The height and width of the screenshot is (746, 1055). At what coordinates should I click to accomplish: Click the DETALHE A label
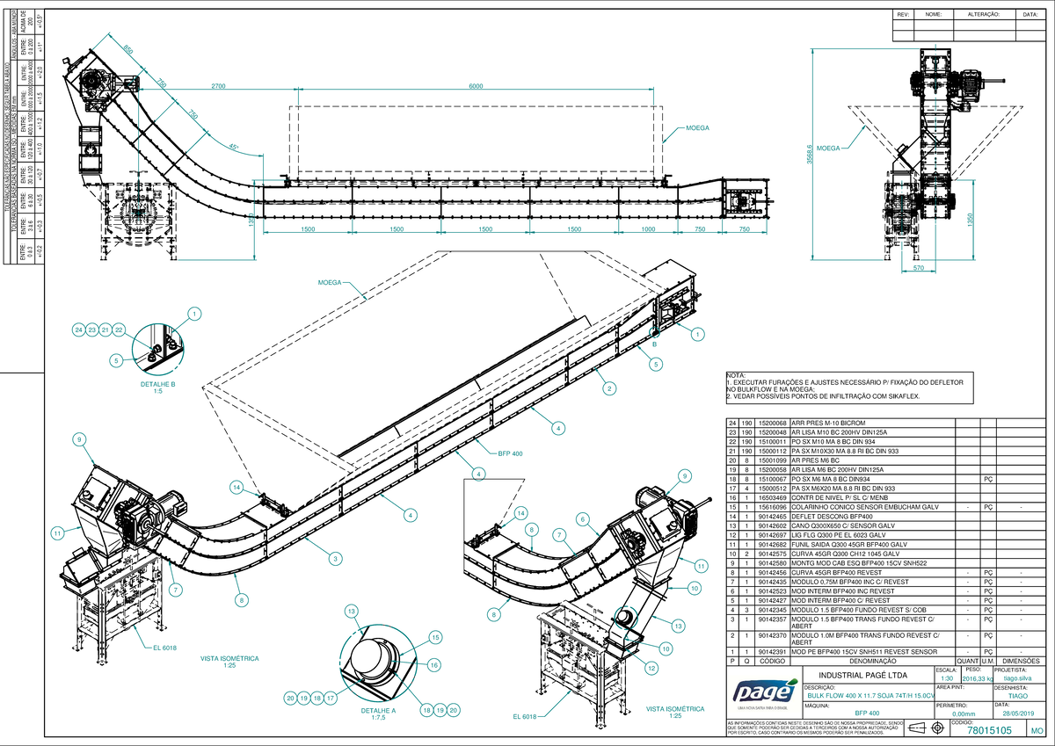tap(379, 710)
